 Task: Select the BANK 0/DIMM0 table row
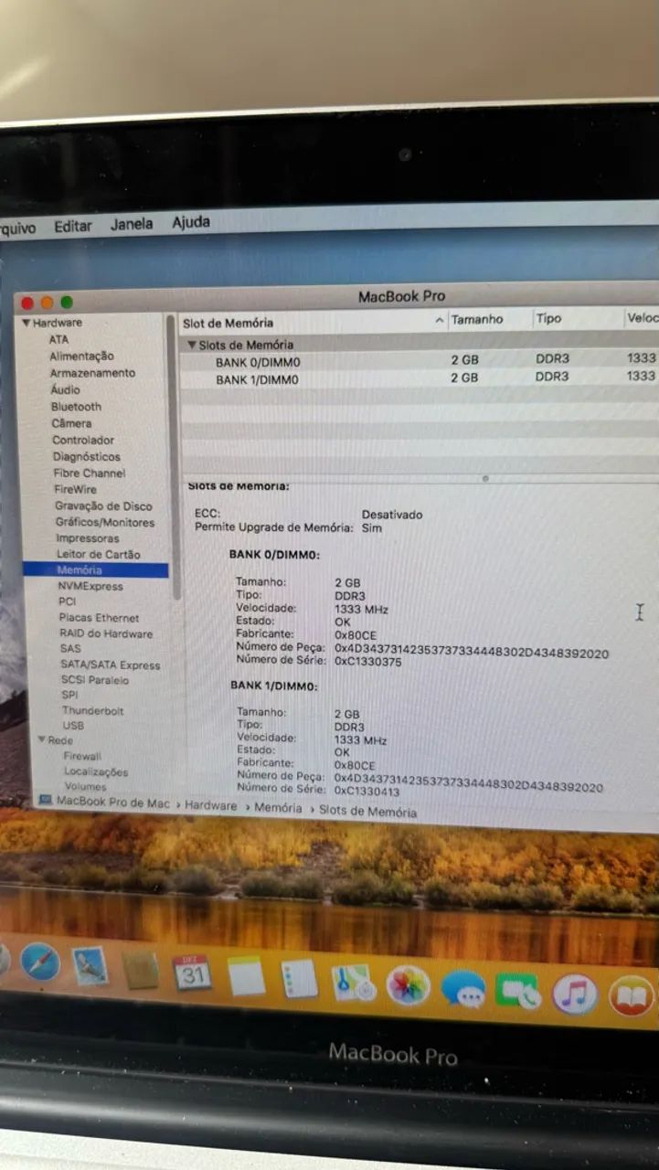[x=419, y=361]
